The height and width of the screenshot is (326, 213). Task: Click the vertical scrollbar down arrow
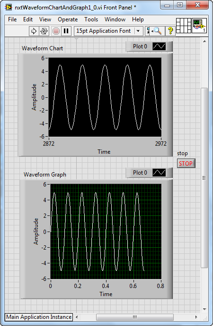pos(204,309)
